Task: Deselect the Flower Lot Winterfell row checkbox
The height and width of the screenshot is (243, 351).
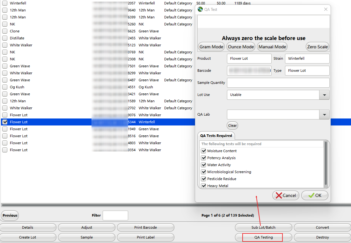Action: point(5,122)
